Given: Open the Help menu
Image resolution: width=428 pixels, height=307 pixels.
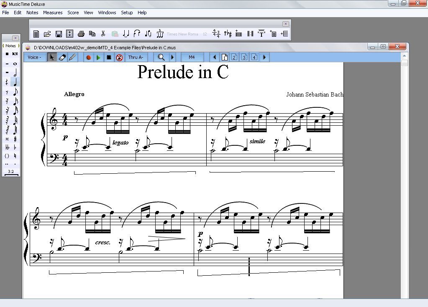Looking at the screenshot, I should [142, 13].
